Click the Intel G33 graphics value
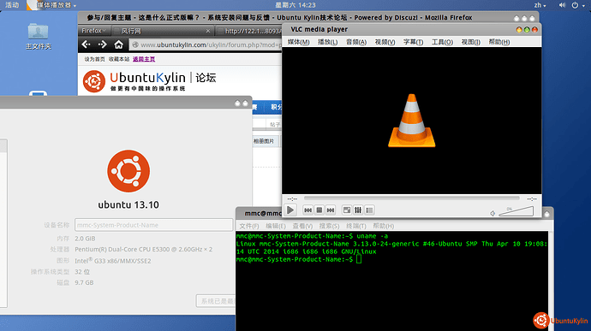Image resolution: width=591 pixels, height=331 pixels. tap(113, 261)
